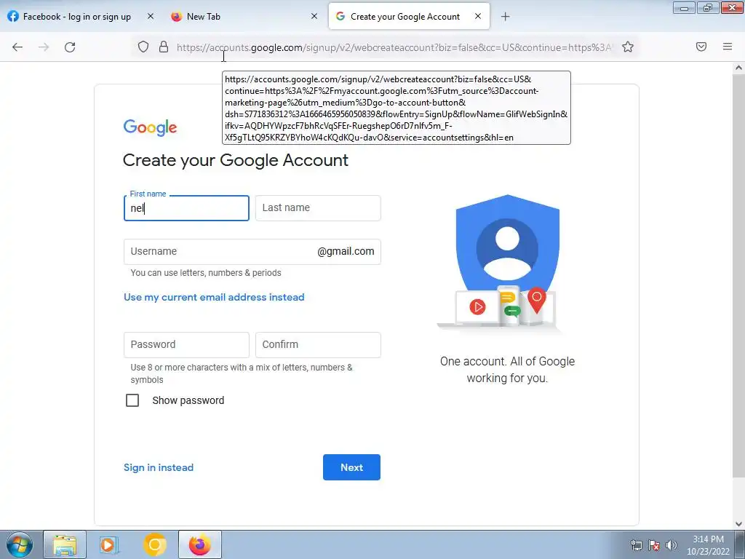Click the Firefox favicon on the New Tab tab
Viewport: 745px width, 559px height.
pos(176,16)
